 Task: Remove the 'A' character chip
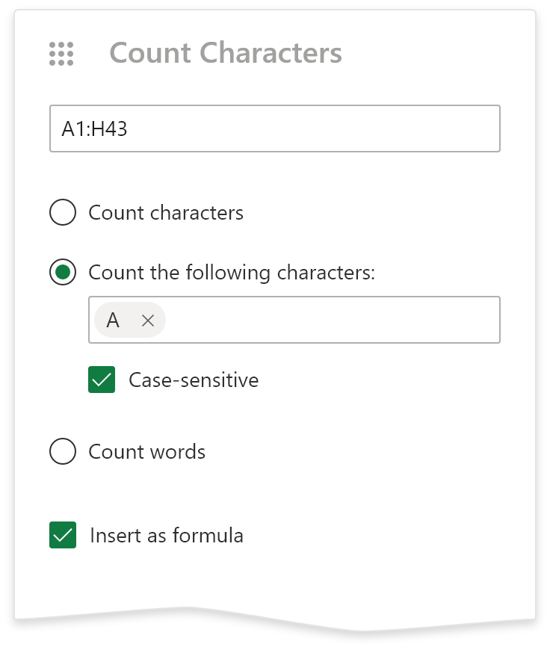[x=148, y=321]
